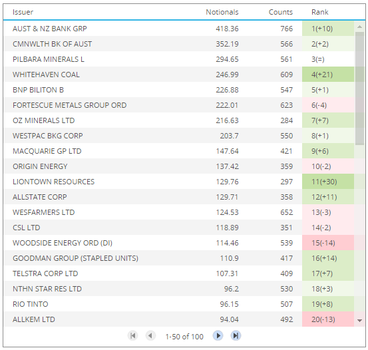Click count value 492
This screenshot has height=350, width=368.
pyautogui.click(x=287, y=319)
